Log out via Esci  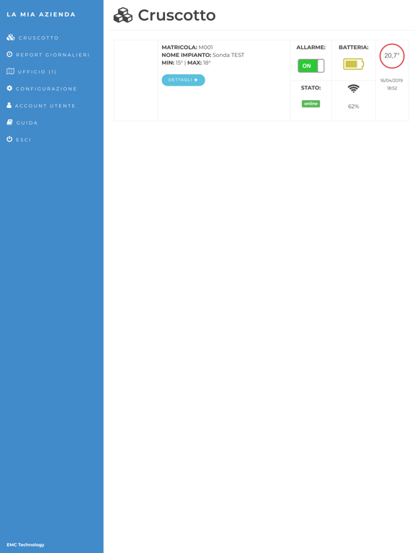coord(19,139)
